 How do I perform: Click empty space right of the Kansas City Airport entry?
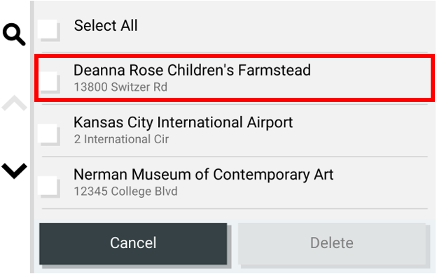[x=359, y=131]
